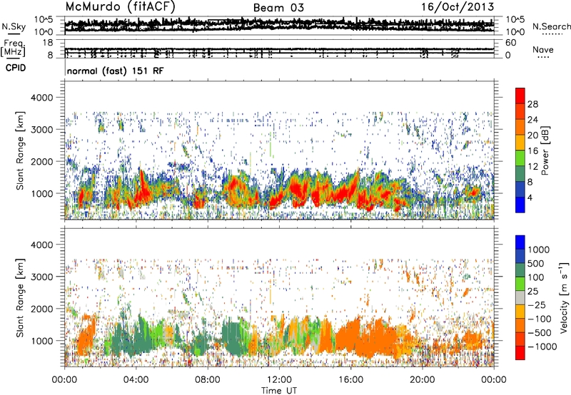Click the '-1000' tick on Velocity scale
The width and height of the screenshot is (571, 395).
[542, 347]
